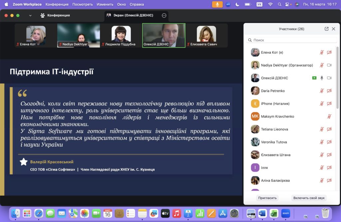Click the Пригласить button

[x=267, y=198]
